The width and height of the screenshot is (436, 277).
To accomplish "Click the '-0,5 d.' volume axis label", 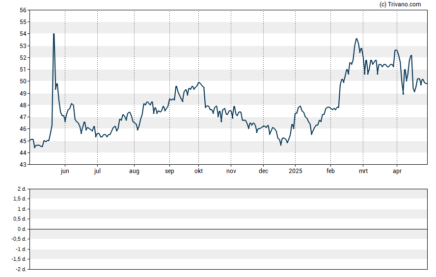I will 19,239.
